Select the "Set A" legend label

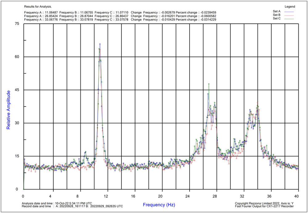click(x=276, y=11)
